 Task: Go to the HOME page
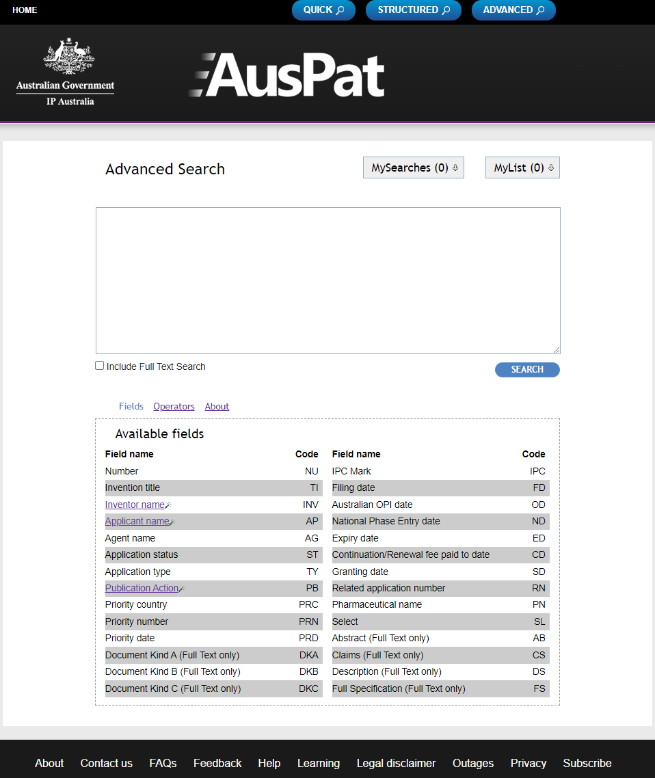coord(25,10)
